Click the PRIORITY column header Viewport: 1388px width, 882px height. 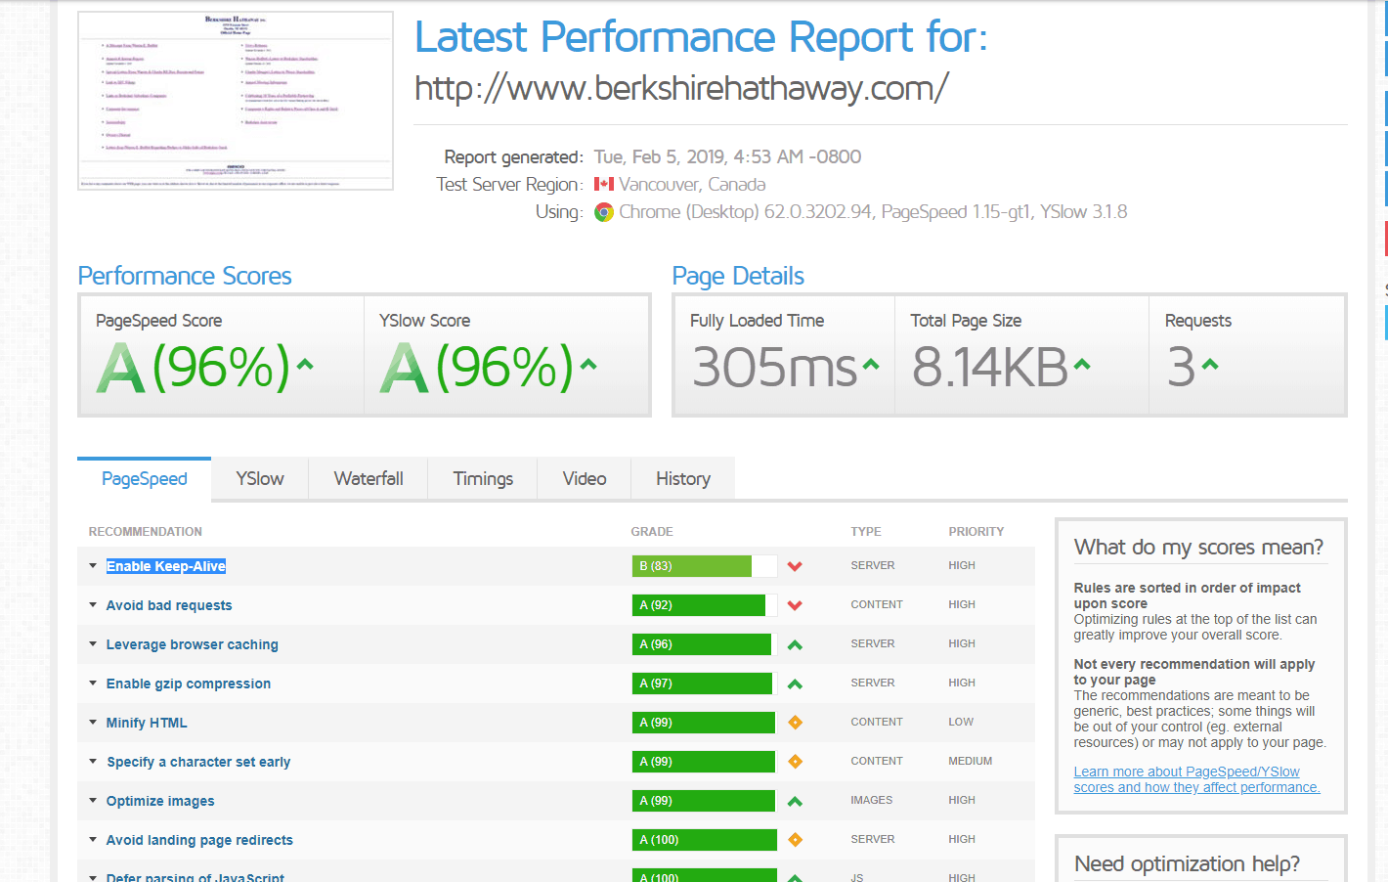(976, 532)
